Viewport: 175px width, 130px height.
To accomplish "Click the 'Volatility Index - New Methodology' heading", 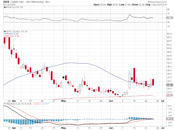I will point(27,2).
